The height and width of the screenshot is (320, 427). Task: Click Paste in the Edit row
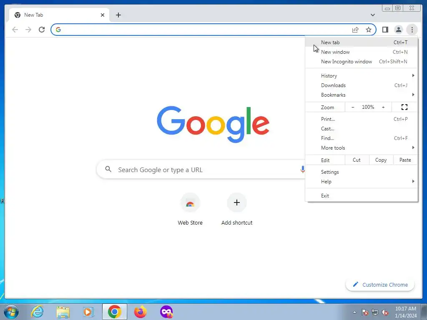coord(405,160)
